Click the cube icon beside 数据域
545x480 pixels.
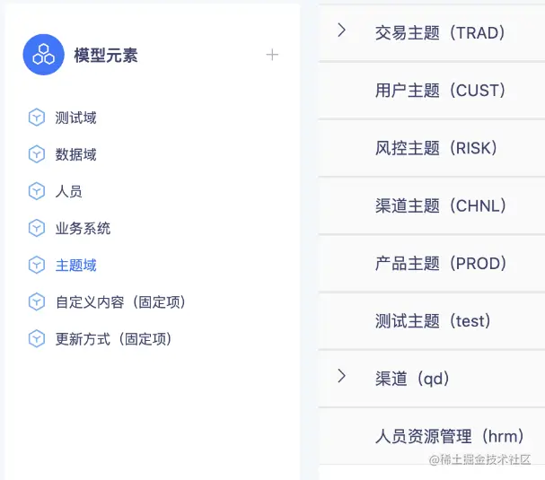point(37,154)
